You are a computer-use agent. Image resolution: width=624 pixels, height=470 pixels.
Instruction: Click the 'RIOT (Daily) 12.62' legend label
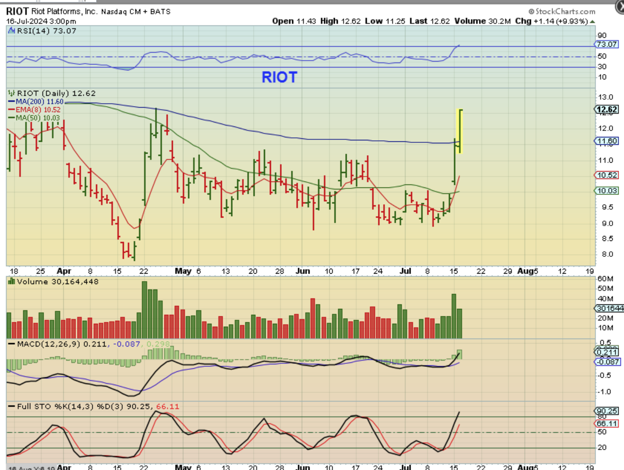[56, 93]
